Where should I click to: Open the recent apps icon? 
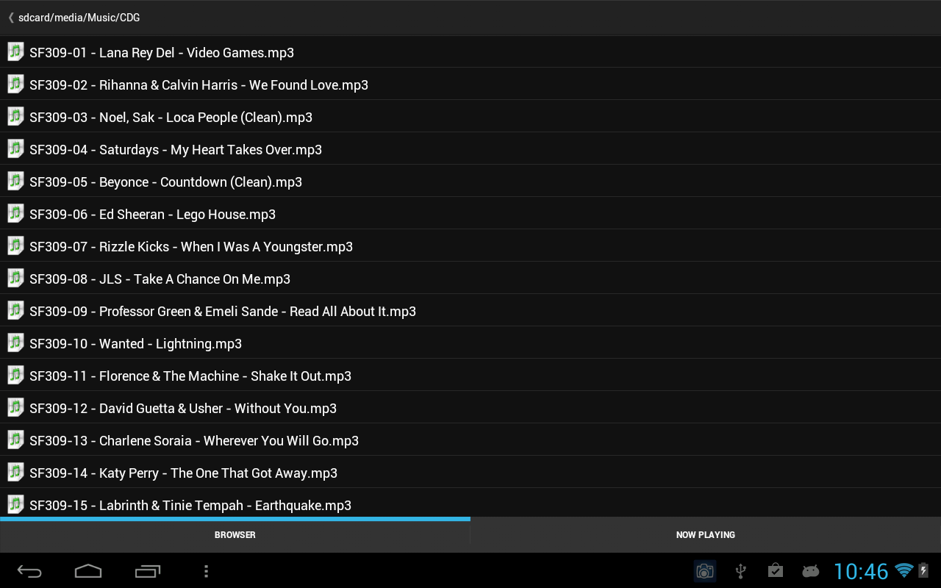coord(148,571)
